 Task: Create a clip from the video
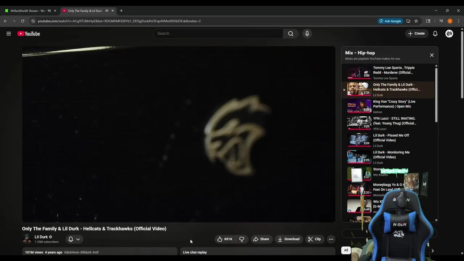click(x=314, y=239)
